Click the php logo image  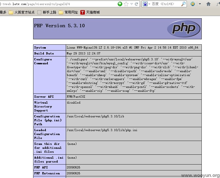pos(184,29)
